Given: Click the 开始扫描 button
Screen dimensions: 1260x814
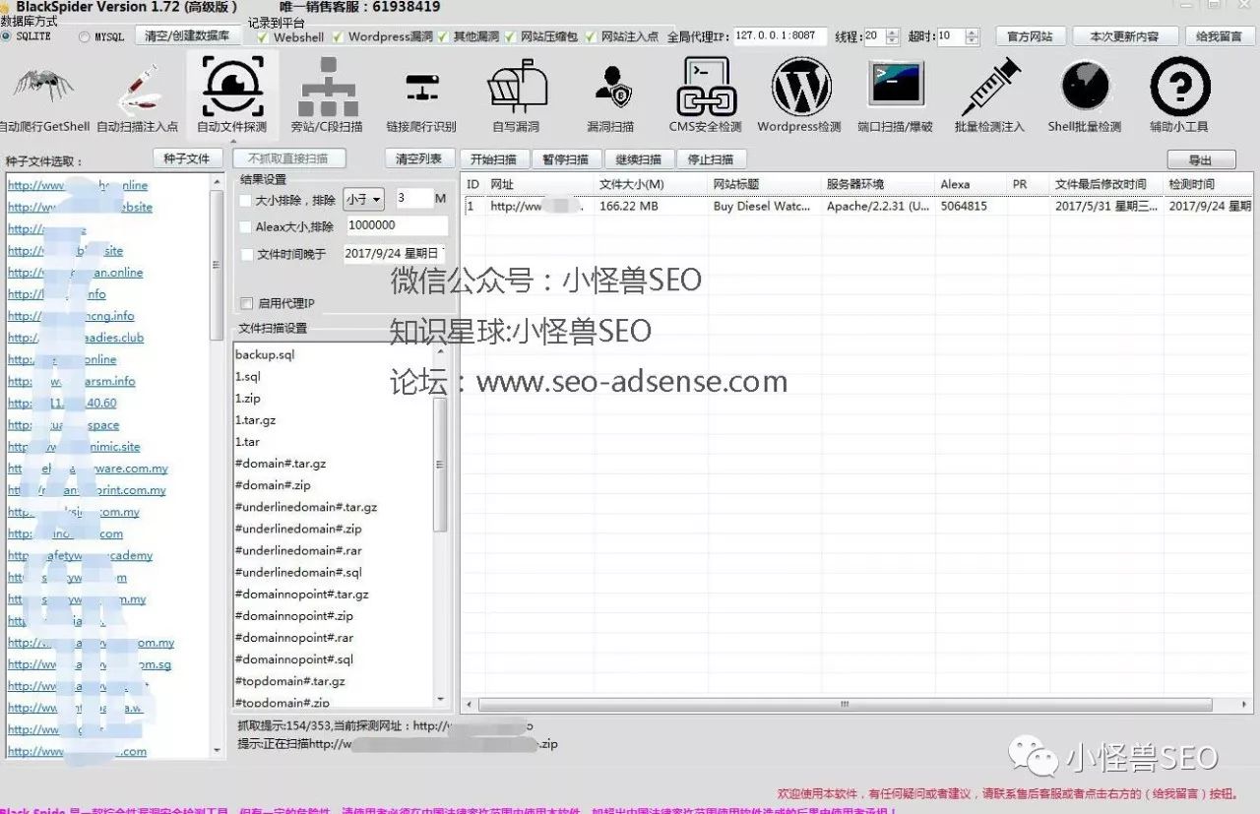Looking at the screenshot, I should 494,159.
